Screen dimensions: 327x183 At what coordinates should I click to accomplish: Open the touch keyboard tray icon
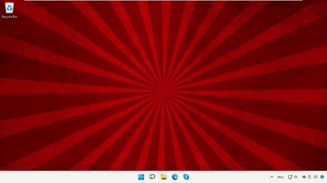pos(316,177)
